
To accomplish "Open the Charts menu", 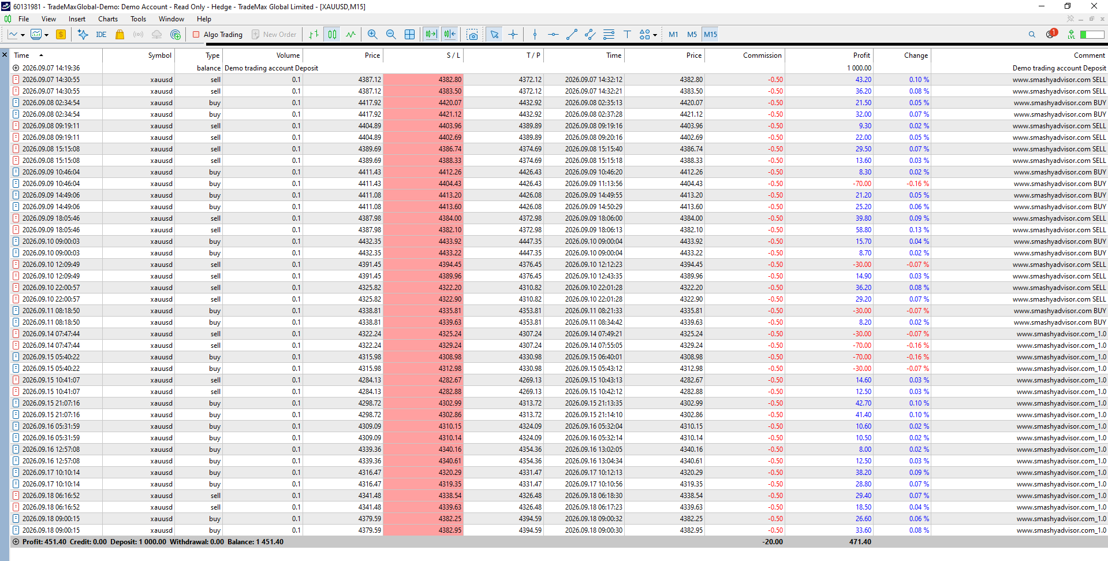I will coord(108,19).
